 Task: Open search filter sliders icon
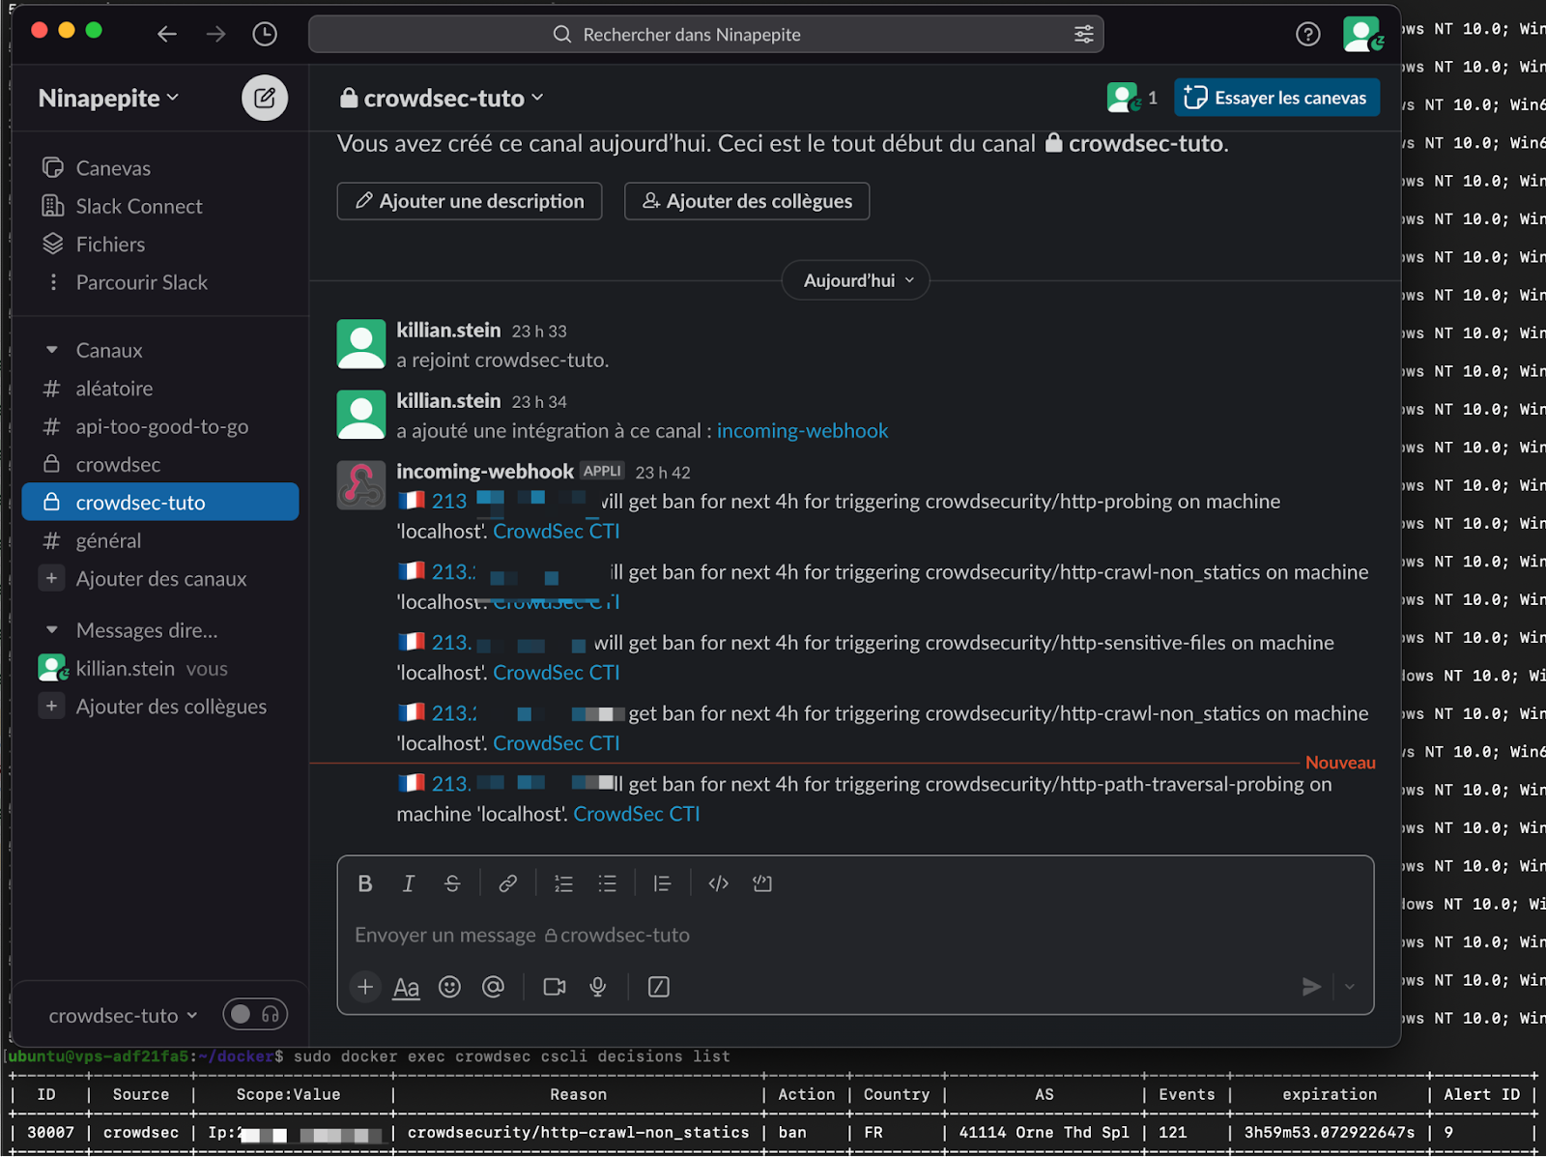tap(1084, 35)
